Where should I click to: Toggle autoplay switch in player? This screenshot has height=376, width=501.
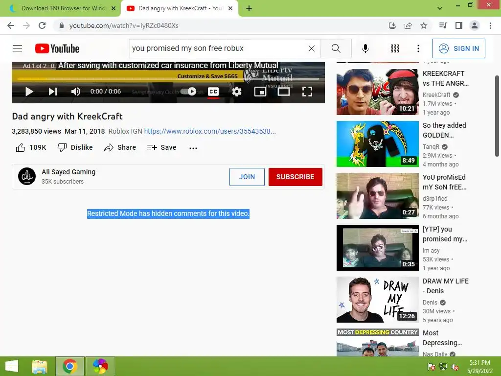[188, 92]
